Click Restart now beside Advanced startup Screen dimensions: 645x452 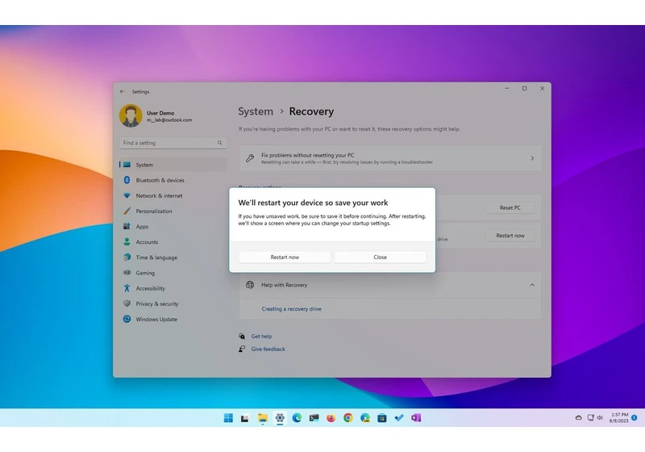(510, 236)
